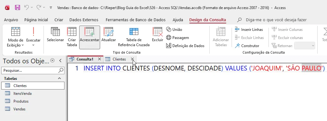Close the Clientes document tab
The height and width of the screenshot is (121, 327).
pyautogui.click(x=132, y=59)
